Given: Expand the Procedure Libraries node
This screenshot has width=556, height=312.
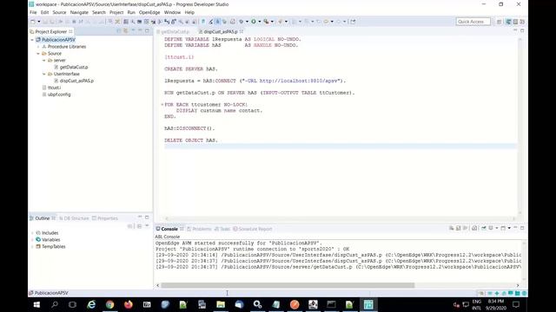Looking at the screenshot, I should coord(38,47).
